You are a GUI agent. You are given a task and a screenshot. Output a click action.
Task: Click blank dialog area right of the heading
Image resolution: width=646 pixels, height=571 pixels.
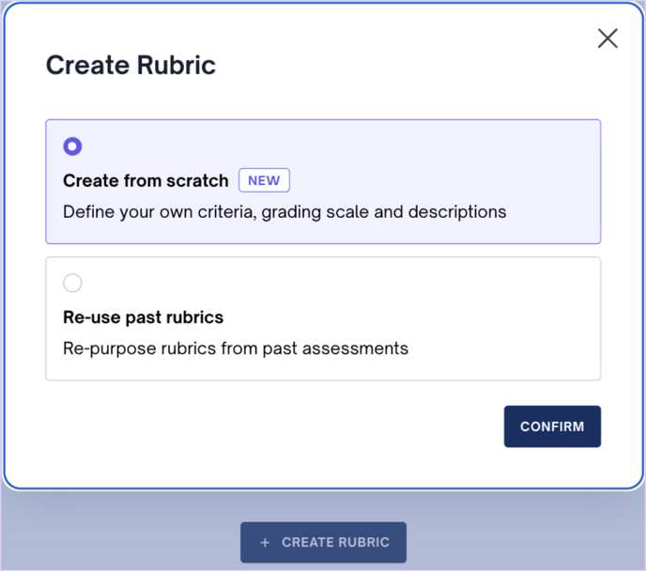pos(394,65)
